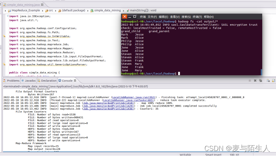Click the Remove Launch console icon

[255, 80]
